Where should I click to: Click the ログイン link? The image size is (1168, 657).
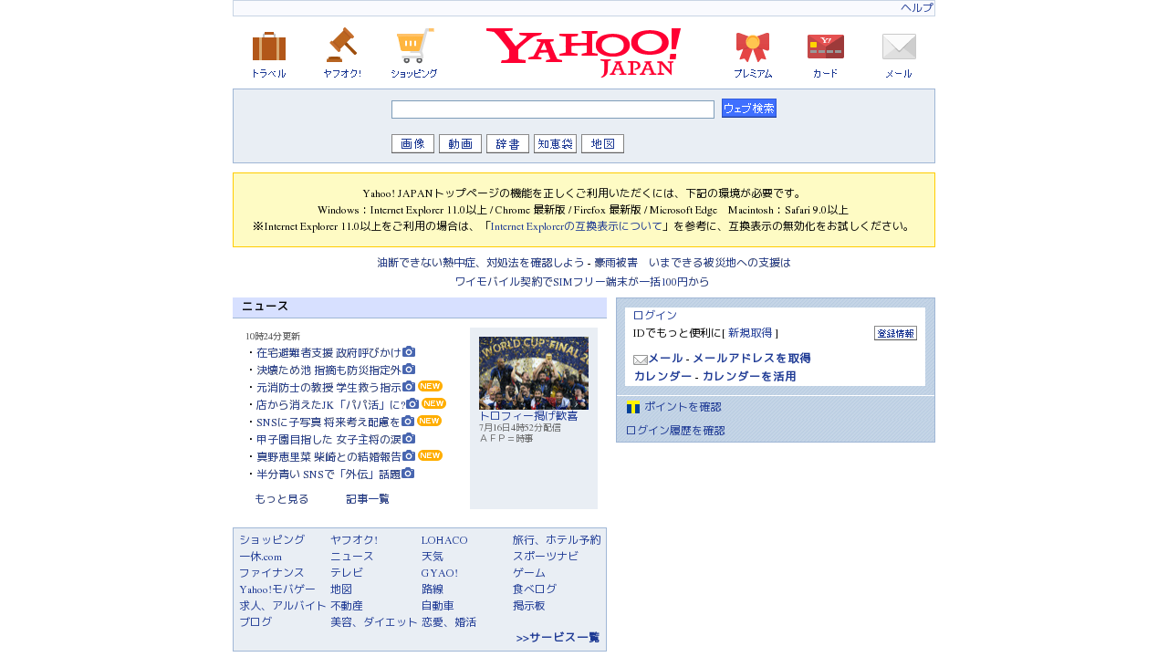pyautogui.click(x=655, y=315)
